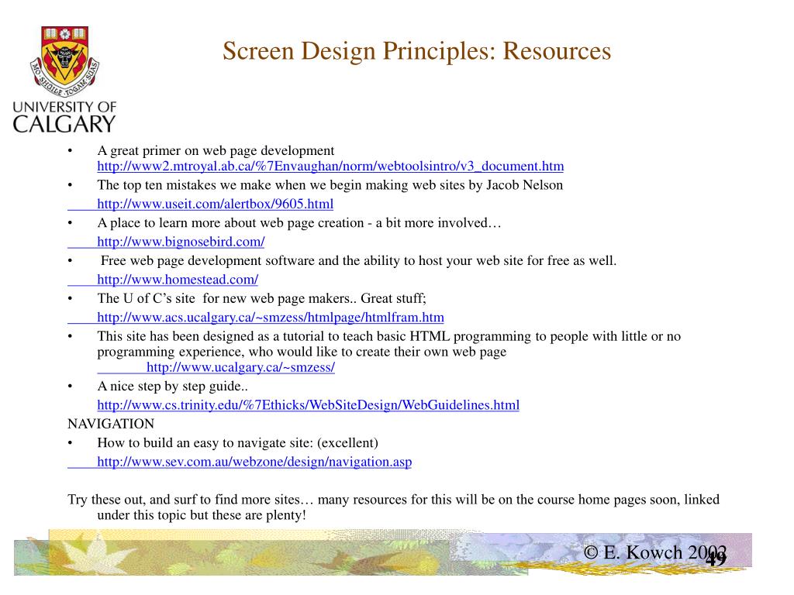Click the 'This site has been designed as a tutorial' line

click(389, 336)
